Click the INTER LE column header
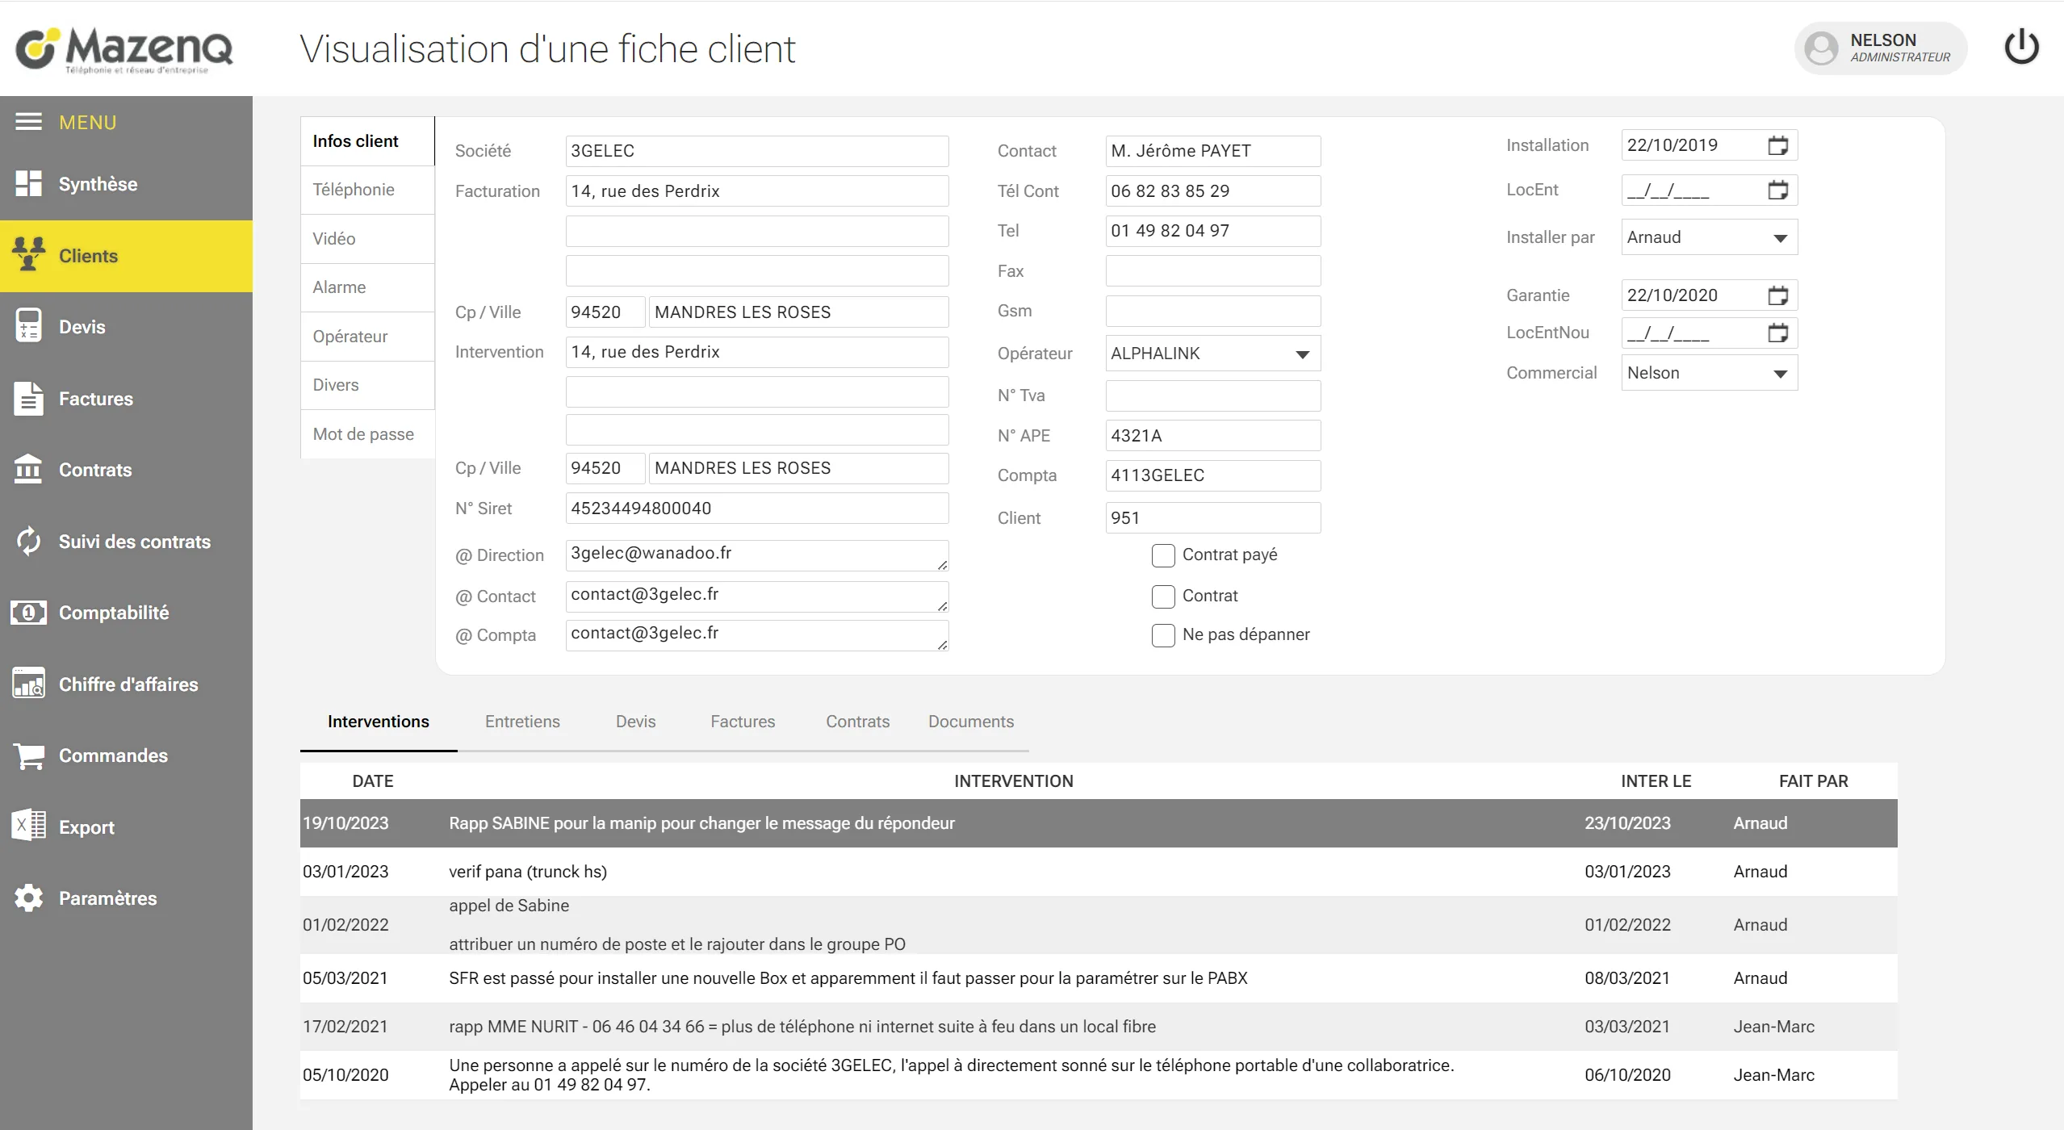The image size is (2064, 1130). pyautogui.click(x=1656, y=781)
